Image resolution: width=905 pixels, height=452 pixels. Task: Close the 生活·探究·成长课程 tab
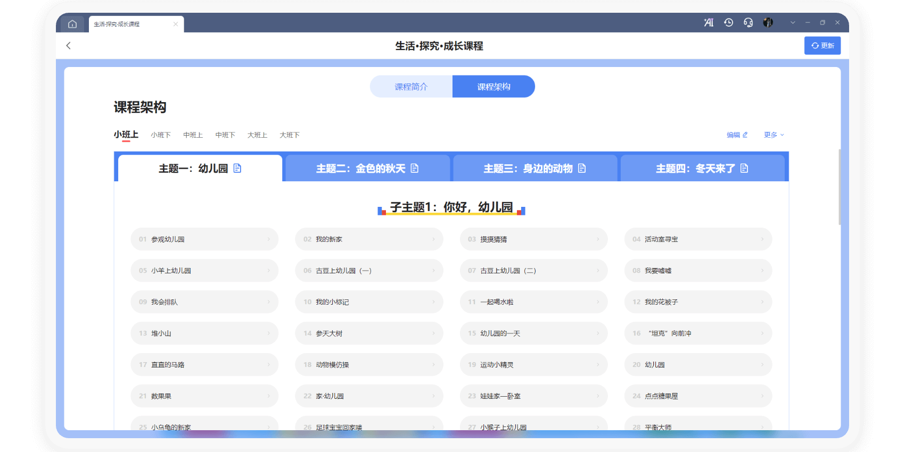click(176, 24)
